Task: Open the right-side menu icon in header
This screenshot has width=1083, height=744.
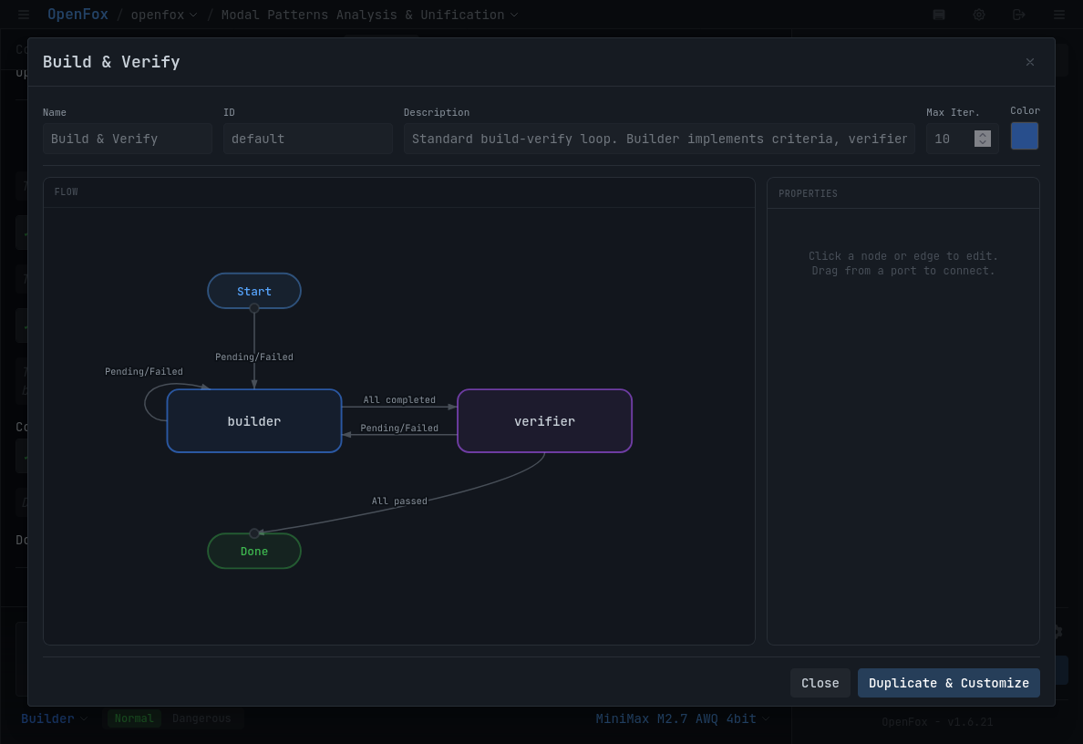Action: point(1058,15)
